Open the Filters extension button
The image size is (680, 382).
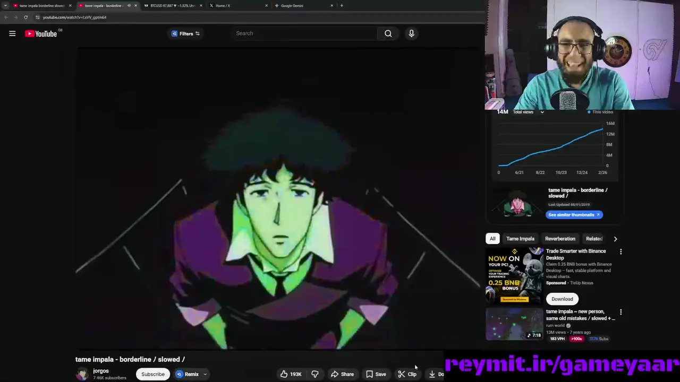(x=185, y=33)
